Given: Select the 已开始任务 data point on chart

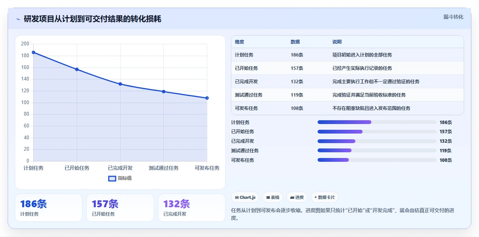Looking at the screenshot, I should (77, 69).
